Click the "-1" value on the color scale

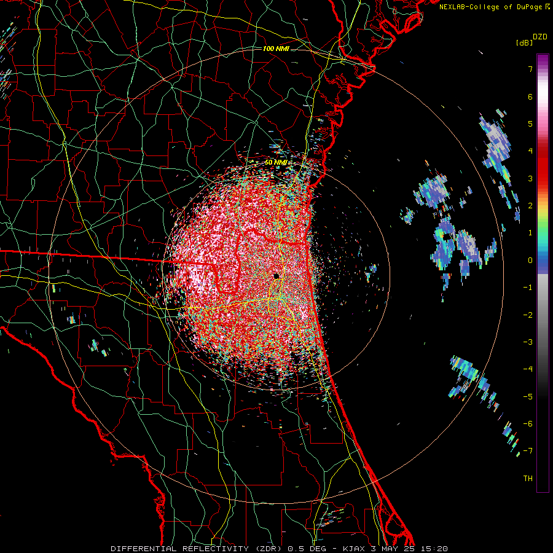click(528, 288)
